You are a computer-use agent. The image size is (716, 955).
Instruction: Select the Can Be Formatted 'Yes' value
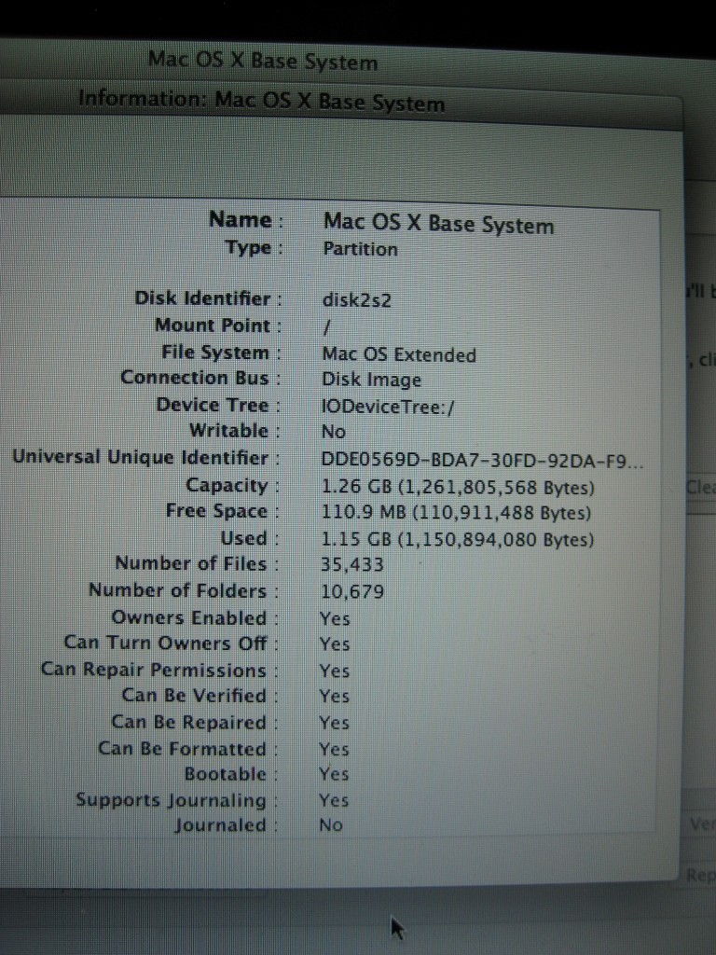(335, 749)
